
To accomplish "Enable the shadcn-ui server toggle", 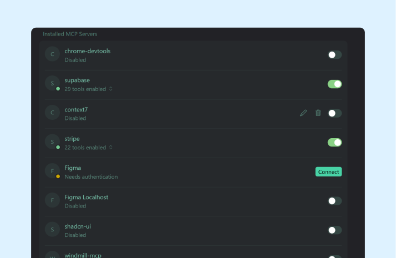I will click(334, 230).
